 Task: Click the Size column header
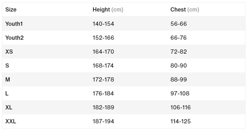click(11, 10)
